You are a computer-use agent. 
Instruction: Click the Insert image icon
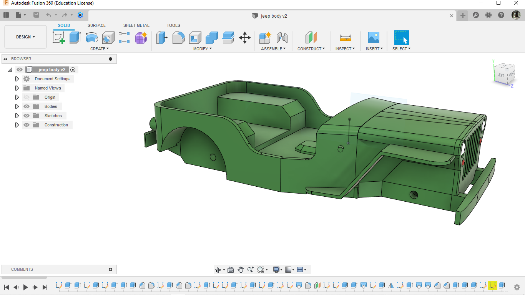point(374,38)
